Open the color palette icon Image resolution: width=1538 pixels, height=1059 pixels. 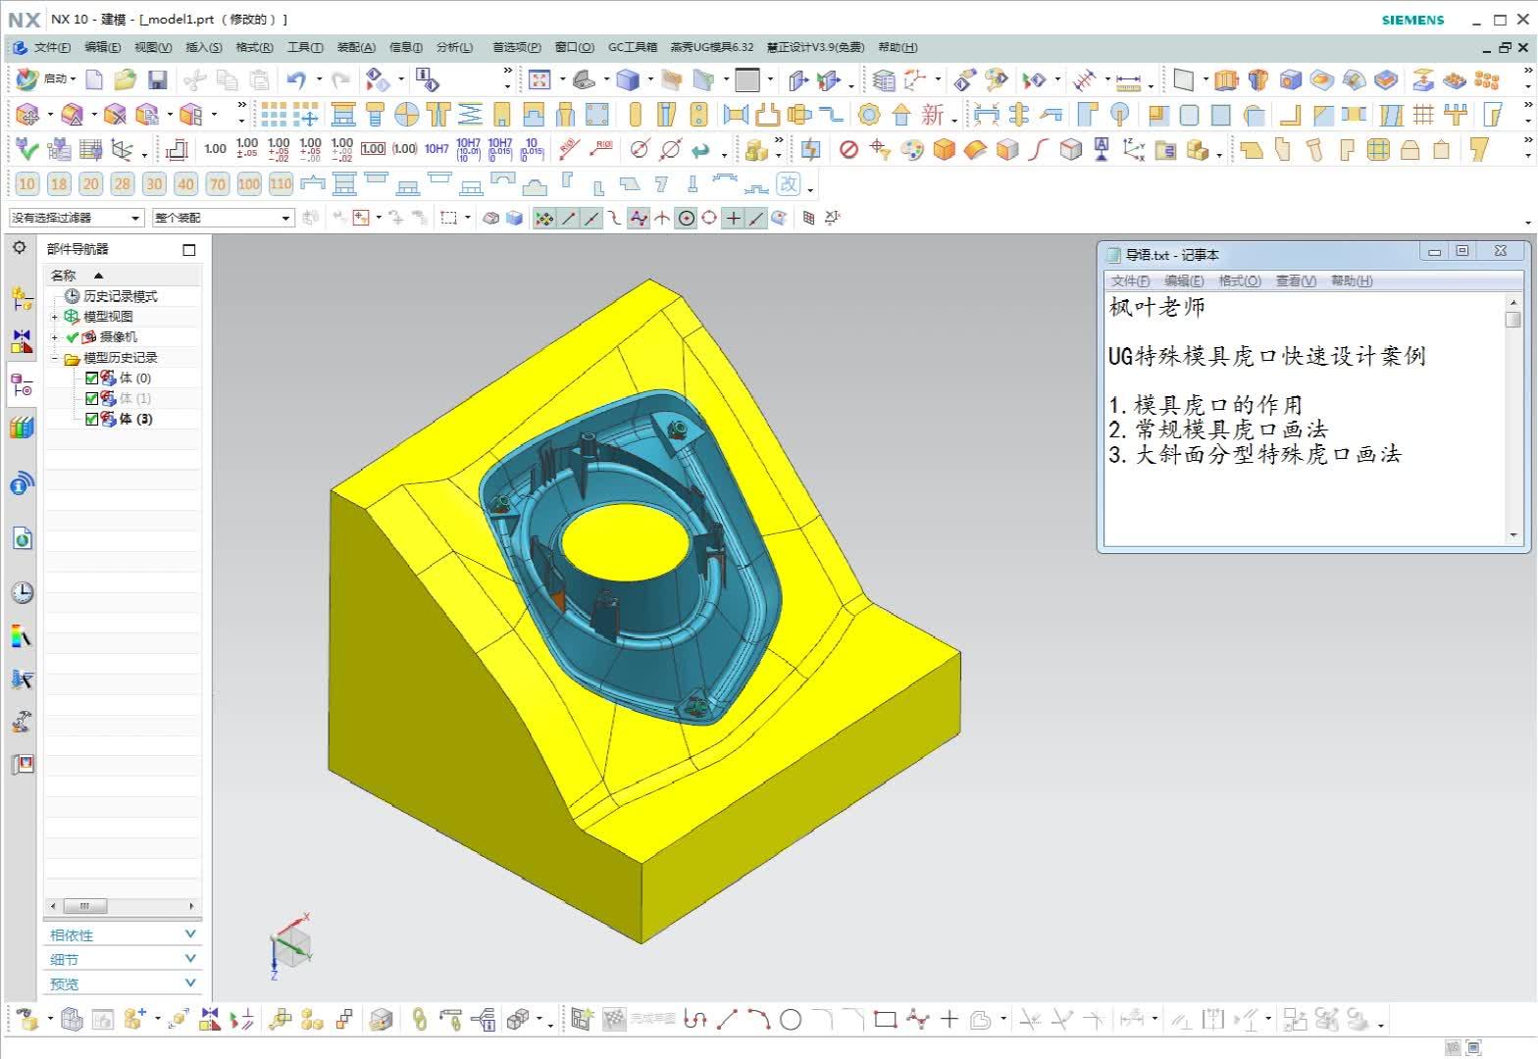point(912,149)
